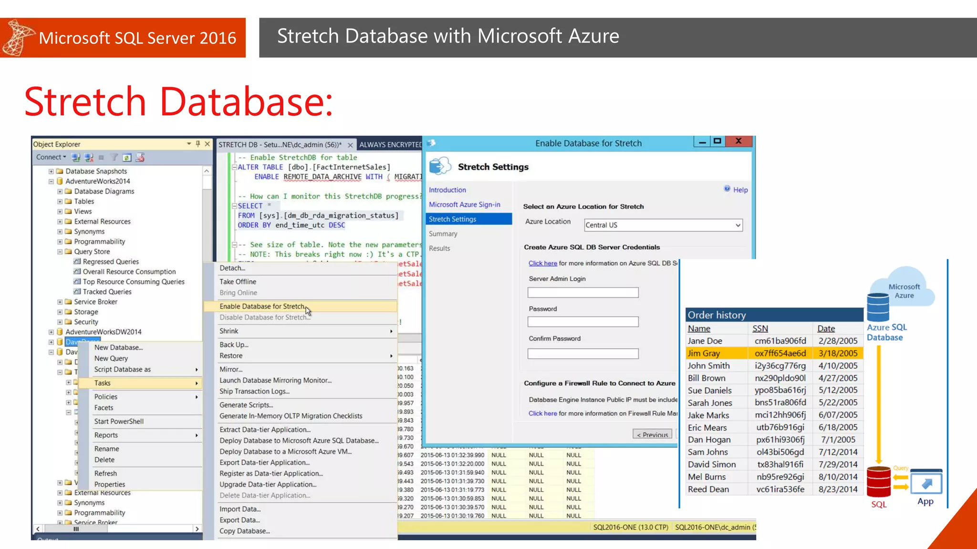Viewport: 977px width, 549px height.
Task: Expand the Tables folder
Action: point(60,201)
